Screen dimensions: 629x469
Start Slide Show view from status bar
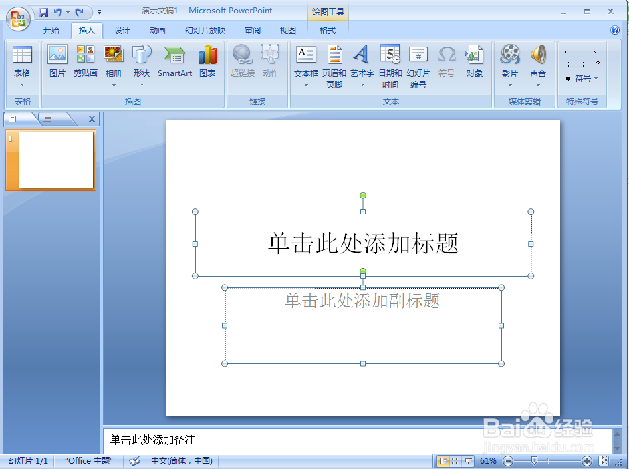(468, 461)
